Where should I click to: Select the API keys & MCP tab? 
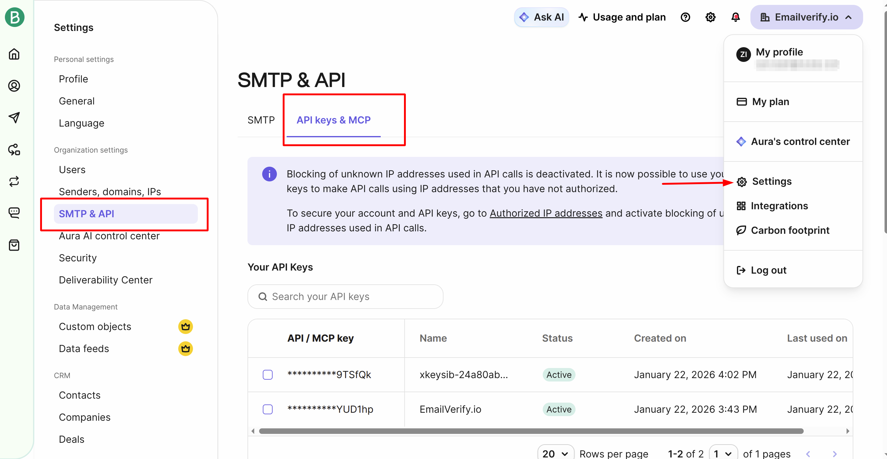pyautogui.click(x=333, y=120)
